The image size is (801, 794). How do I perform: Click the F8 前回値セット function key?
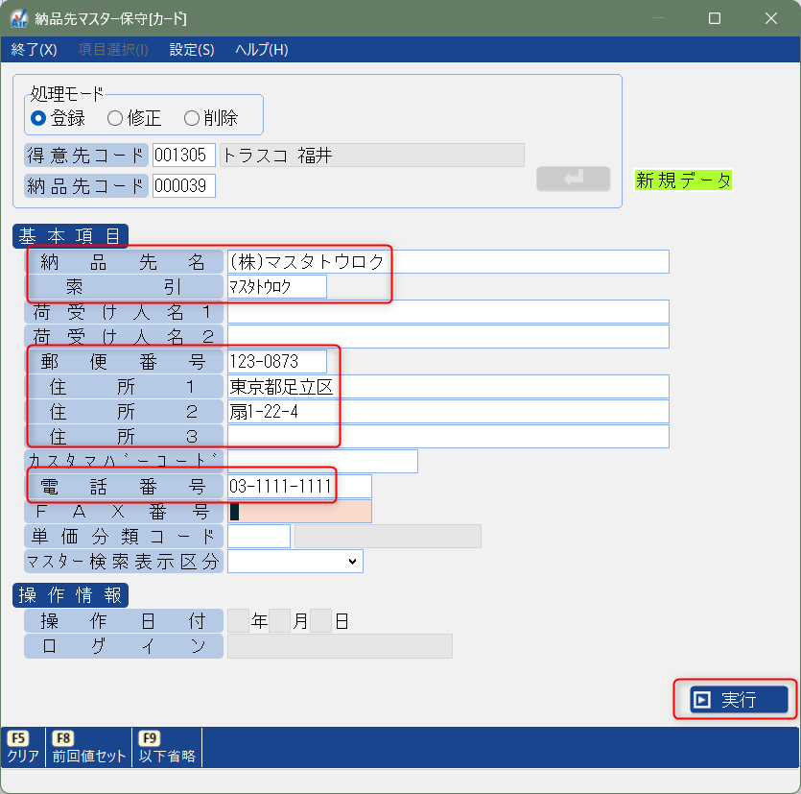[89, 748]
